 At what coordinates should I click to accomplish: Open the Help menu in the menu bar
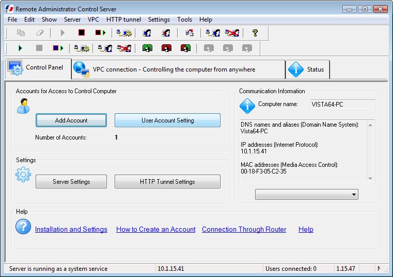(206, 20)
